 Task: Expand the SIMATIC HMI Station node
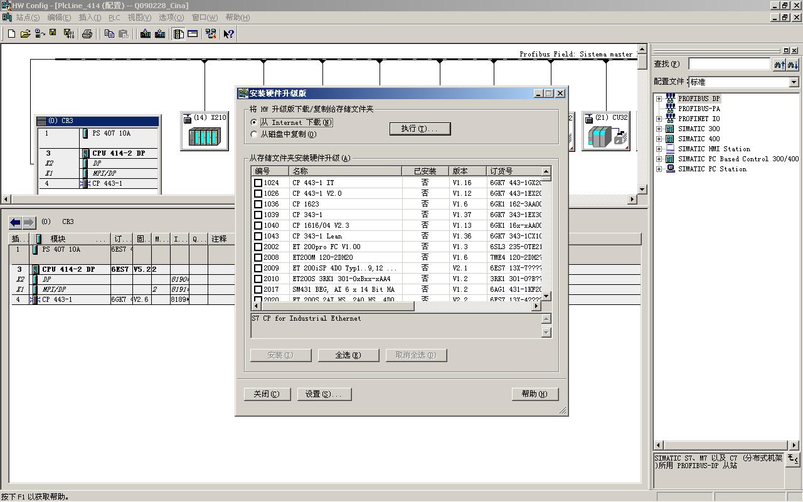pyautogui.click(x=659, y=149)
